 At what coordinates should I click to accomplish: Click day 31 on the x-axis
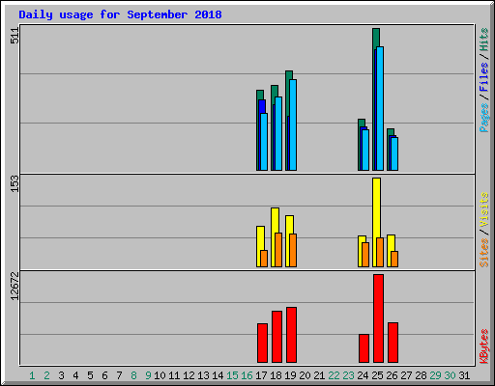pos(464,375)
